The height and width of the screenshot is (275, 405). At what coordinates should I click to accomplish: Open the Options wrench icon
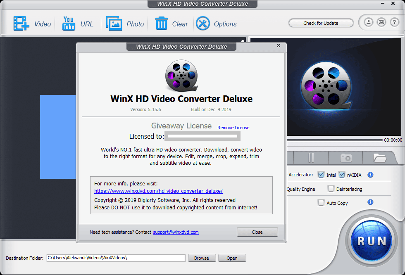pyautogui.click(x=203, y=24)
